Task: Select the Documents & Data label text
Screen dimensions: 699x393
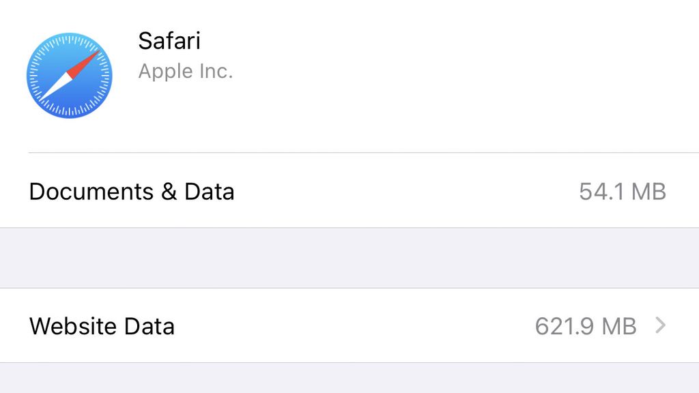Action: coord(132,192)
